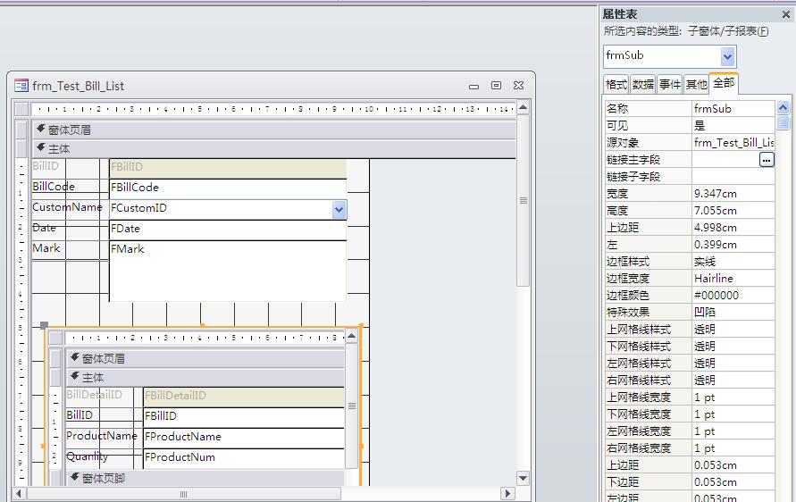Click the 可见 property value
The image size is (796, 502).
click(x=733, y=125)
